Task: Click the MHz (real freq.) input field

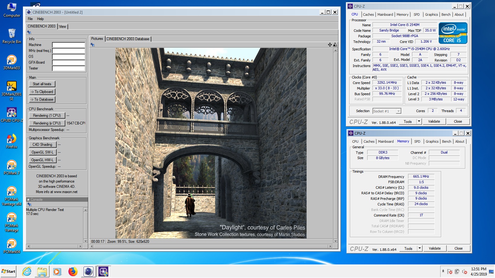Action: [68, 51]
